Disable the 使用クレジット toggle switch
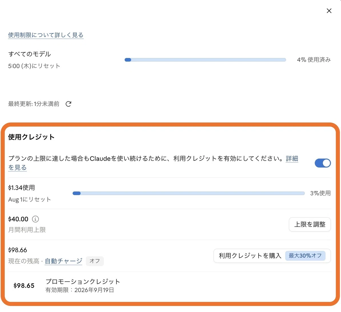 (323, 163)
